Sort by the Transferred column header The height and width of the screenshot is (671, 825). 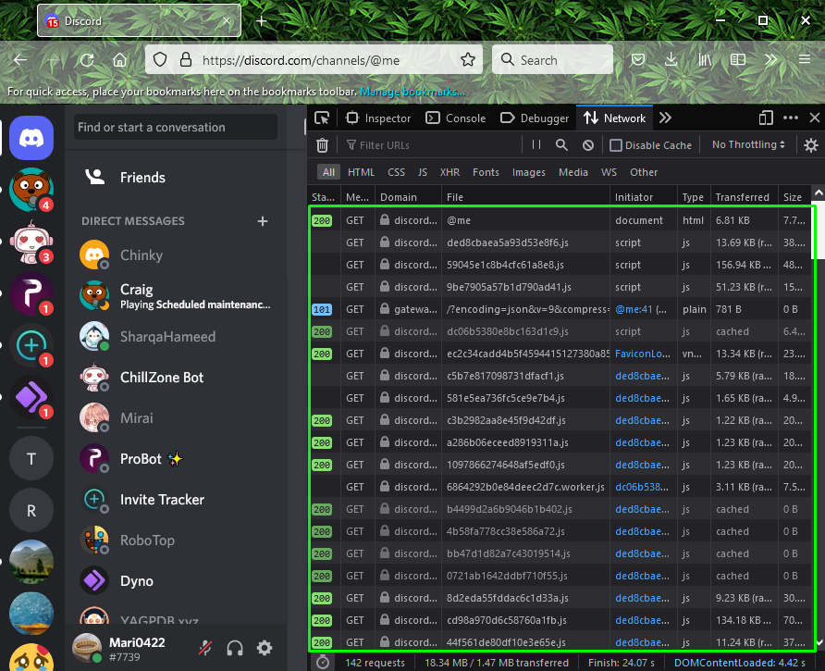[744, 197]
